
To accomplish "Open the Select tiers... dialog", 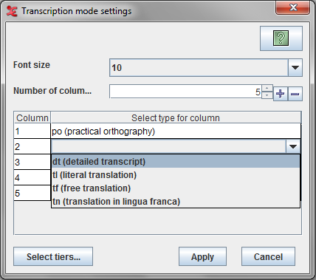I will click(53, 256).
